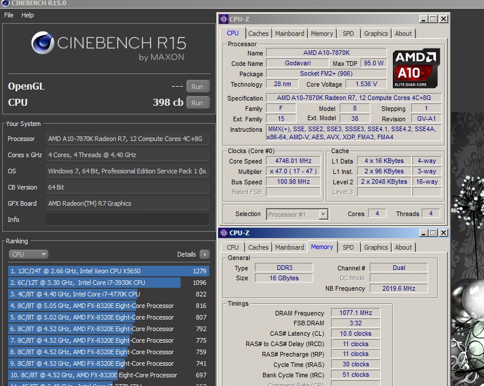Switch to CPU tab in bottom CPU-Z window
484x386 pixels.
232,247
